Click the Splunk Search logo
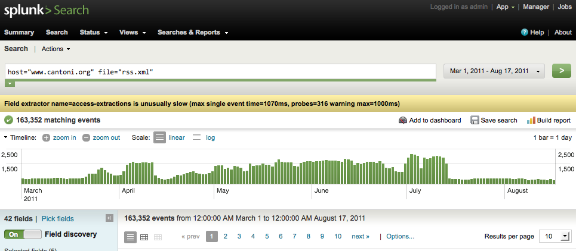The image size is (576, 251). 47,10
